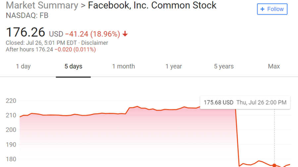Viewport: 298px width, 167px height.
Task: Click the 220 y-axis label
Action: pos(11,101)
